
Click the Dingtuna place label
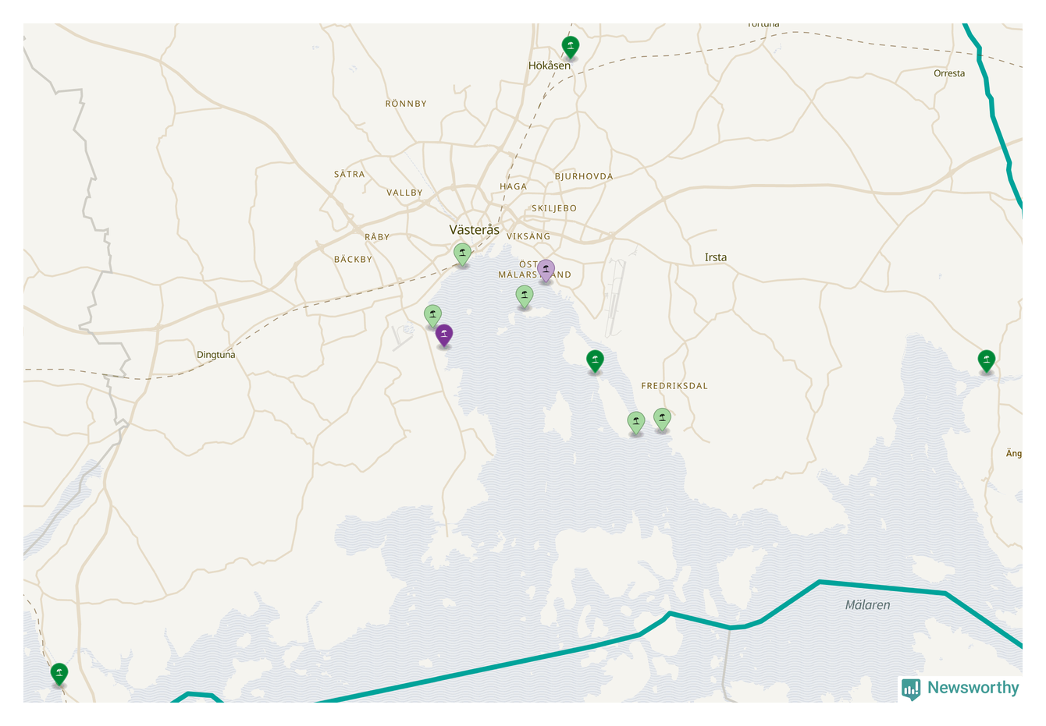(216, 355)
